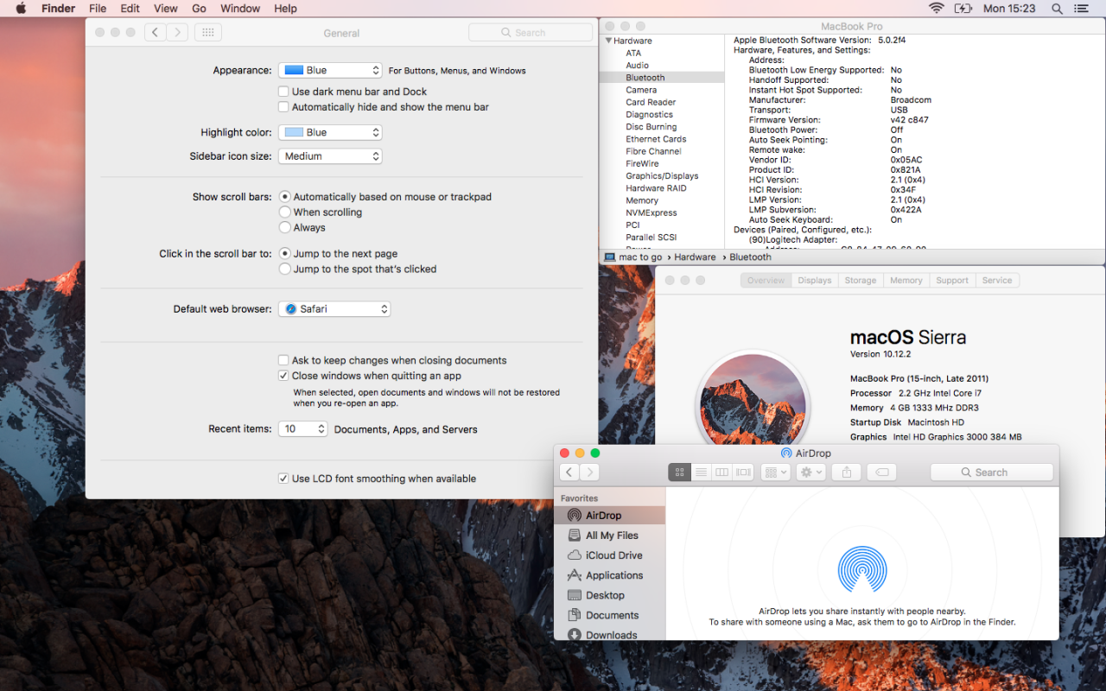Switch to Storage tab in About This Mac
The image size is (1106, 691).
pyautogui.click(x=861, y=281)
